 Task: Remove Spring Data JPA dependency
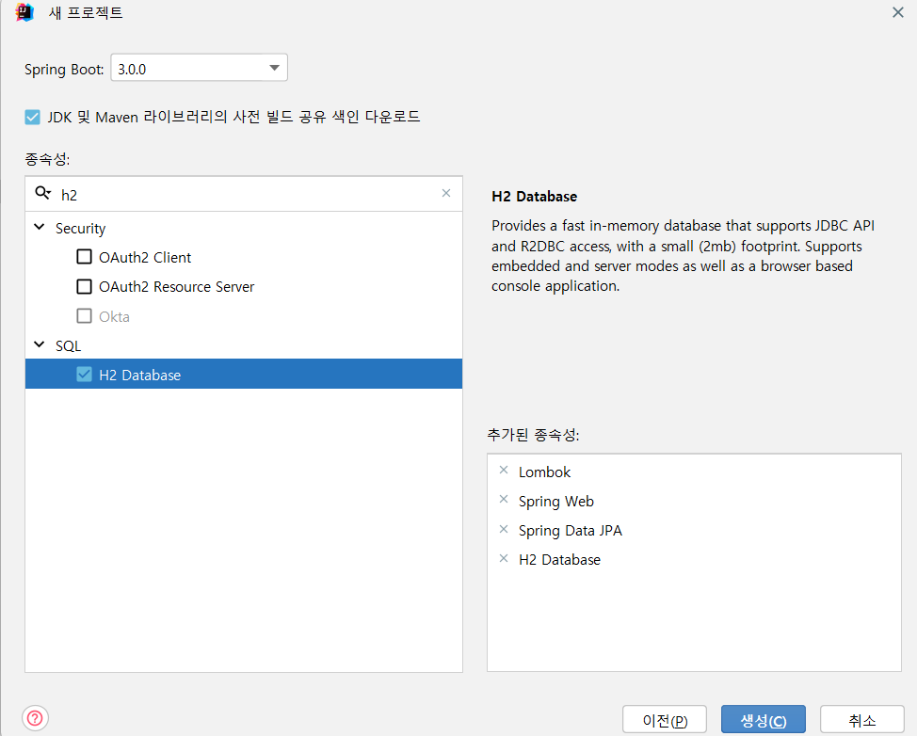pos(504,529)
